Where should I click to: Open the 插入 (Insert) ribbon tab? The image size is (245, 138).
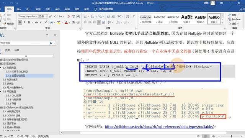19,9
